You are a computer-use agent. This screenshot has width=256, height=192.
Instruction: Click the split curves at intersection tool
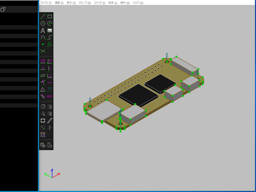pyautogui.click(x=43, y=51)
